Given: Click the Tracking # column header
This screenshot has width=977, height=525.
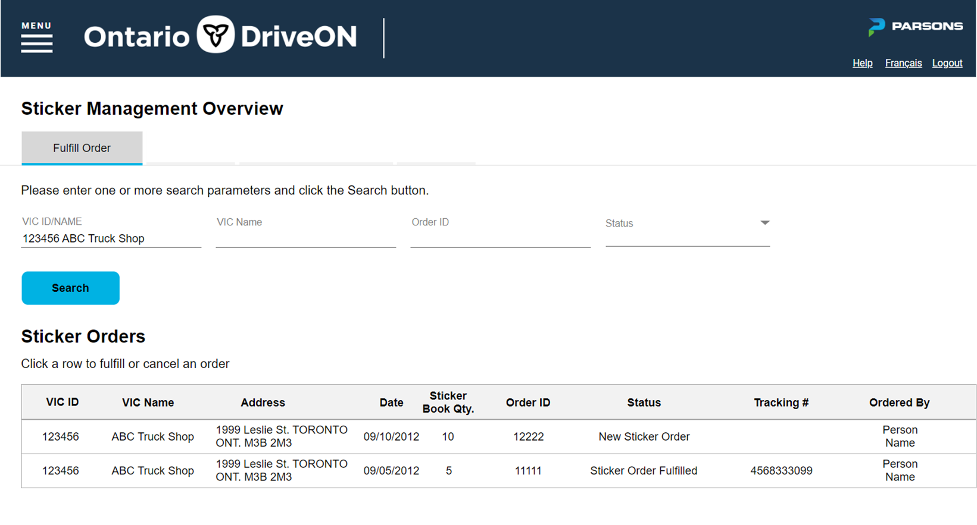Looking at the screenshot, I should click(781, 403).
